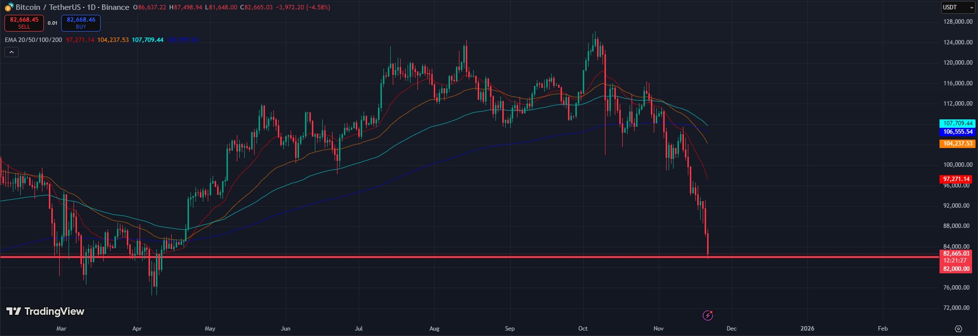The height and width of the screenshot is (336, 978).
Task: Click the Feb label on the time axis
Action: [x=883, y=329]
